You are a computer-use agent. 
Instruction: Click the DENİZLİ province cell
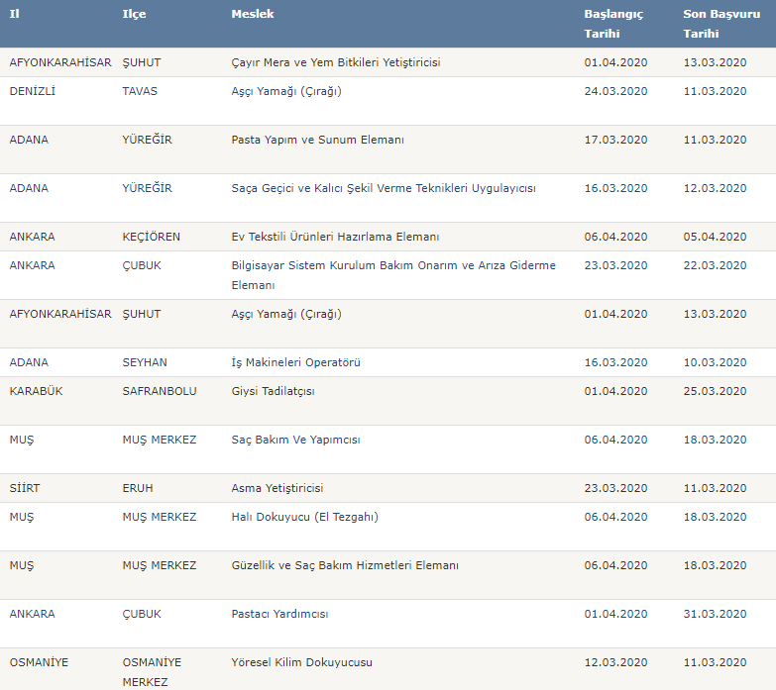point(35,91)
